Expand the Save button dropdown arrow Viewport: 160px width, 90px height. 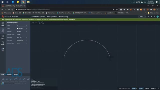point(145,17)
